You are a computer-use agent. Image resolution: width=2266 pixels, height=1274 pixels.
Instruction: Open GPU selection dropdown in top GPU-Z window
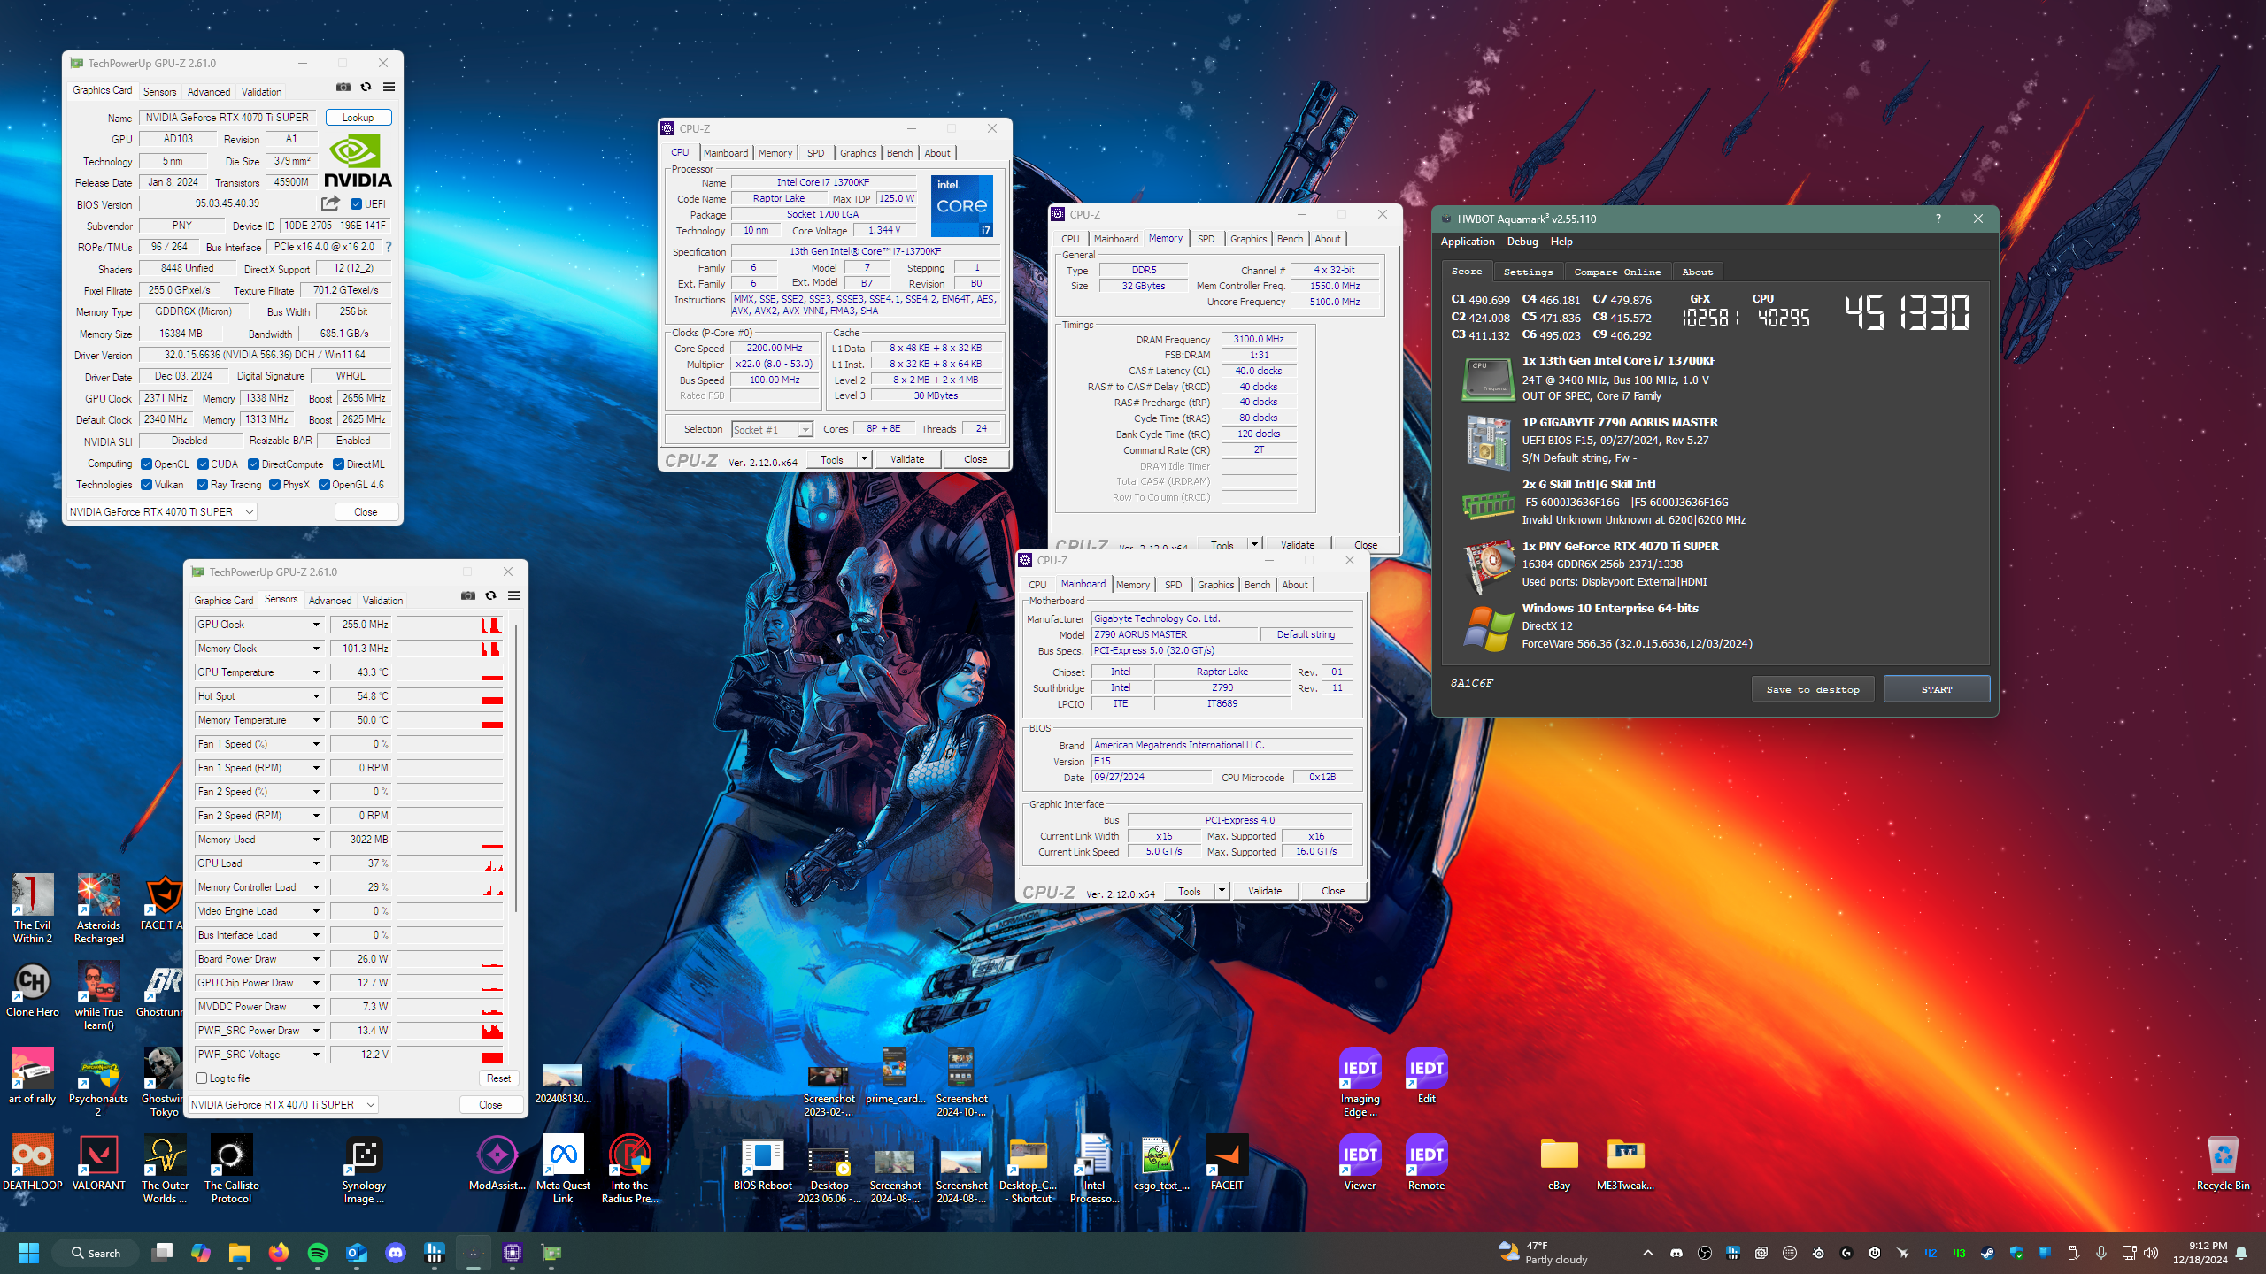162,511
